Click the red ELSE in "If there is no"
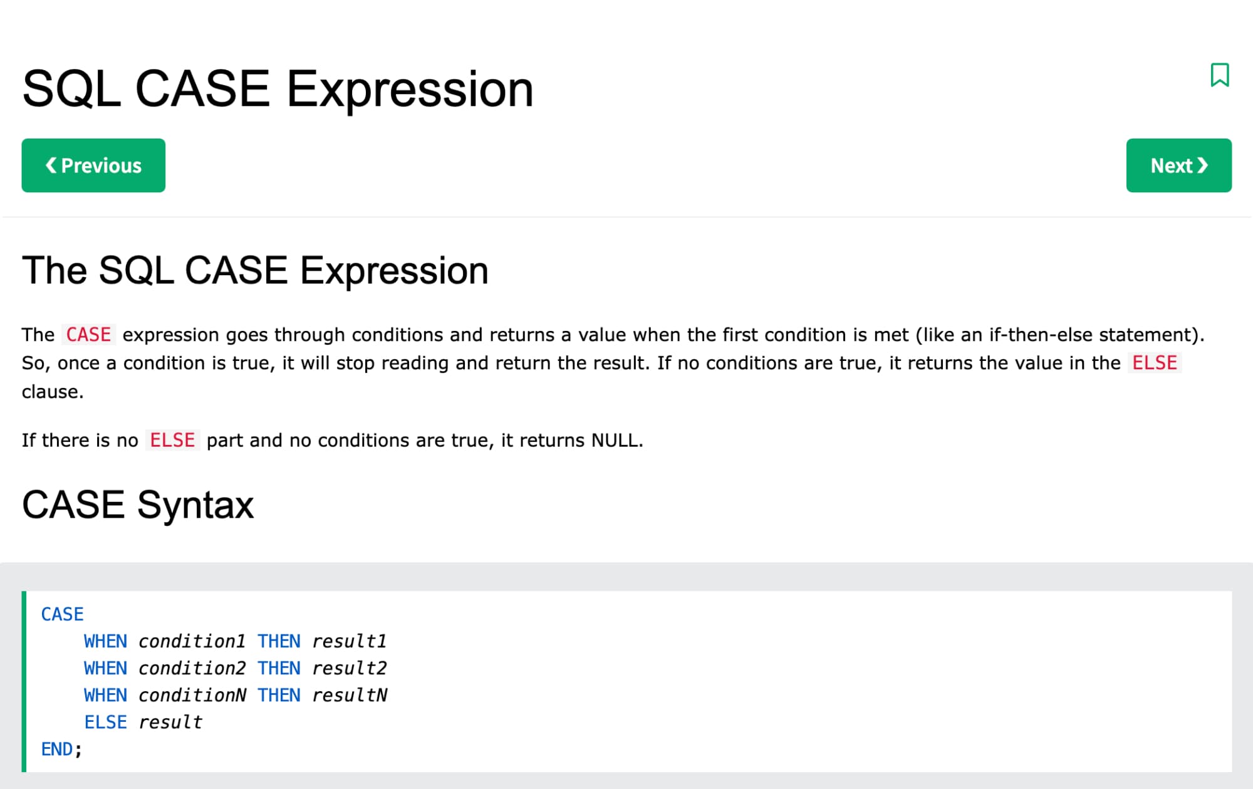The image size is (1253, 789). click(172, 440)
